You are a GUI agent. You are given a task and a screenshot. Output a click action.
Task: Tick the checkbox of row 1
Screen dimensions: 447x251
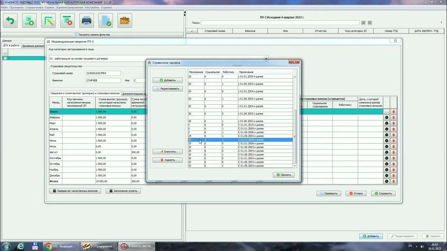[x=5, y=58]
